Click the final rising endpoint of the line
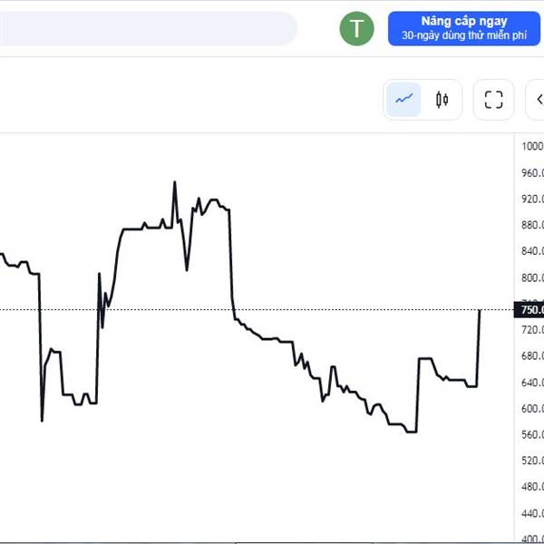Image resolution: width=544 pixels, height=544 pixels. [480, 310]
